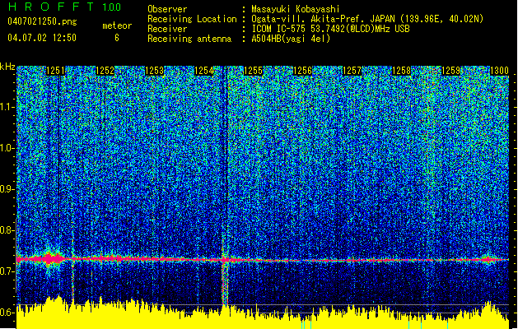Screen dimensions: 518x329
Task: Click the filename 0407021250.png
Action: 42,21
